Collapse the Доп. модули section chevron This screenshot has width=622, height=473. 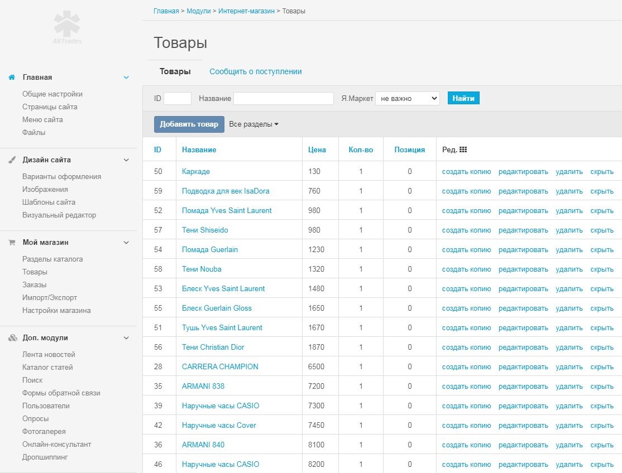126,338
